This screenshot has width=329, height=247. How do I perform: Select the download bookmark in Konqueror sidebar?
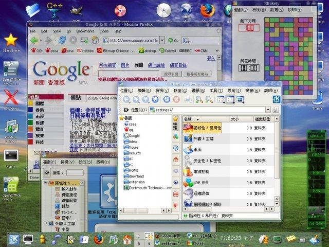(x=134, y=176)
